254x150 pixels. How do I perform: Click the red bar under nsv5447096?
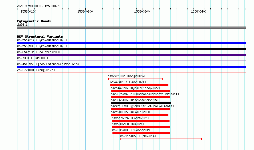[x=140, y=91]
